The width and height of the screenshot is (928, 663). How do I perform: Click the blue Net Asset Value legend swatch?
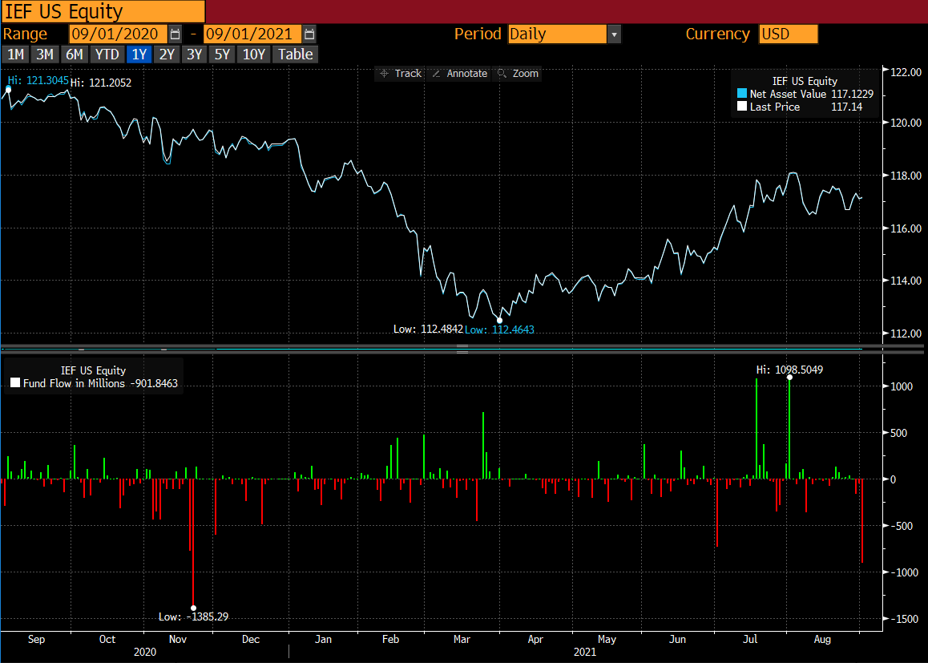(741, 94)
